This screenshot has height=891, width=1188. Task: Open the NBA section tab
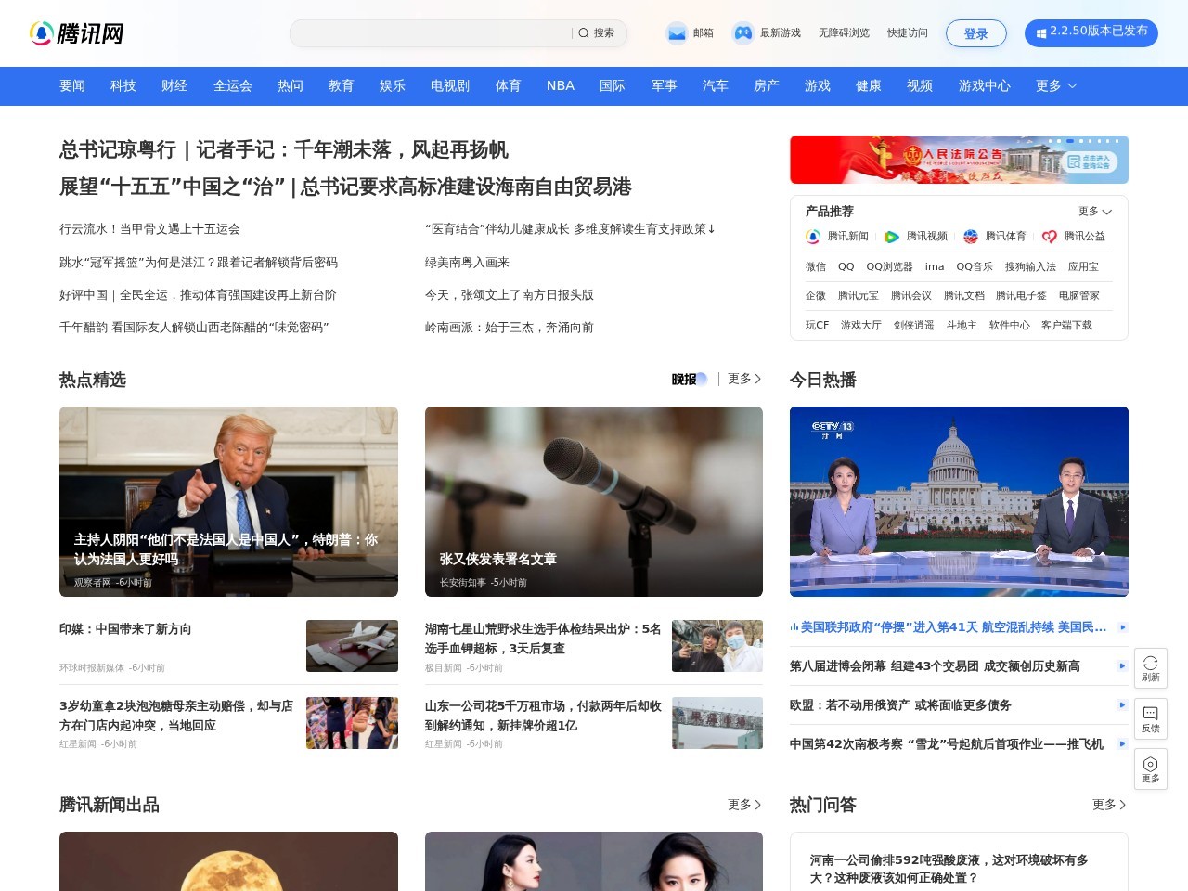[560, 85]
